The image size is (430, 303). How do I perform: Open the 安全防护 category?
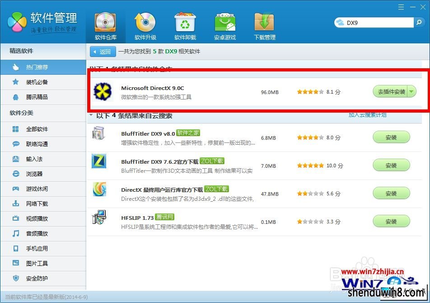43,278
